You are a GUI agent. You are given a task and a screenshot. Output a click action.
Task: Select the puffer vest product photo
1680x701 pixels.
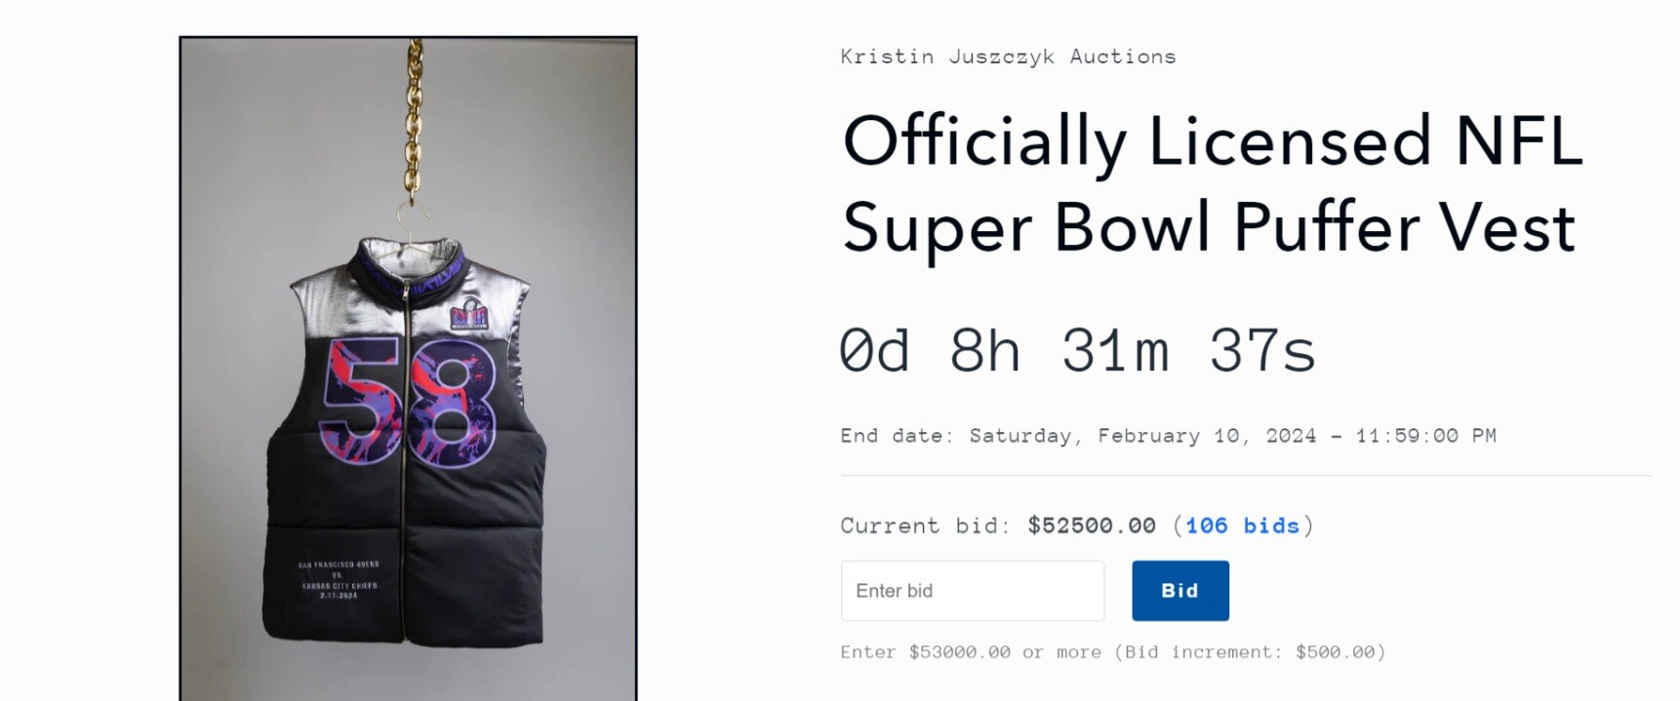pyautogui.click(x=410, y=390)
